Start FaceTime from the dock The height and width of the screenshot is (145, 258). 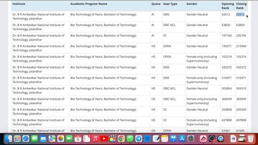click(69, 139)
